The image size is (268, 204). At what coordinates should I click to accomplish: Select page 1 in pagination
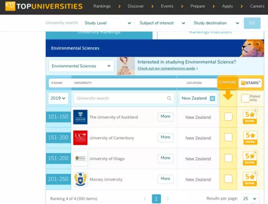pyautogui.click(x=156, y=199)
